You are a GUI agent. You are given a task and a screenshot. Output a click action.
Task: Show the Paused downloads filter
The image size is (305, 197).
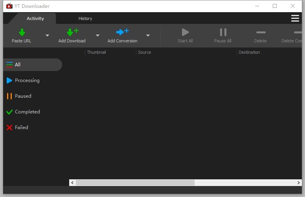23,96
